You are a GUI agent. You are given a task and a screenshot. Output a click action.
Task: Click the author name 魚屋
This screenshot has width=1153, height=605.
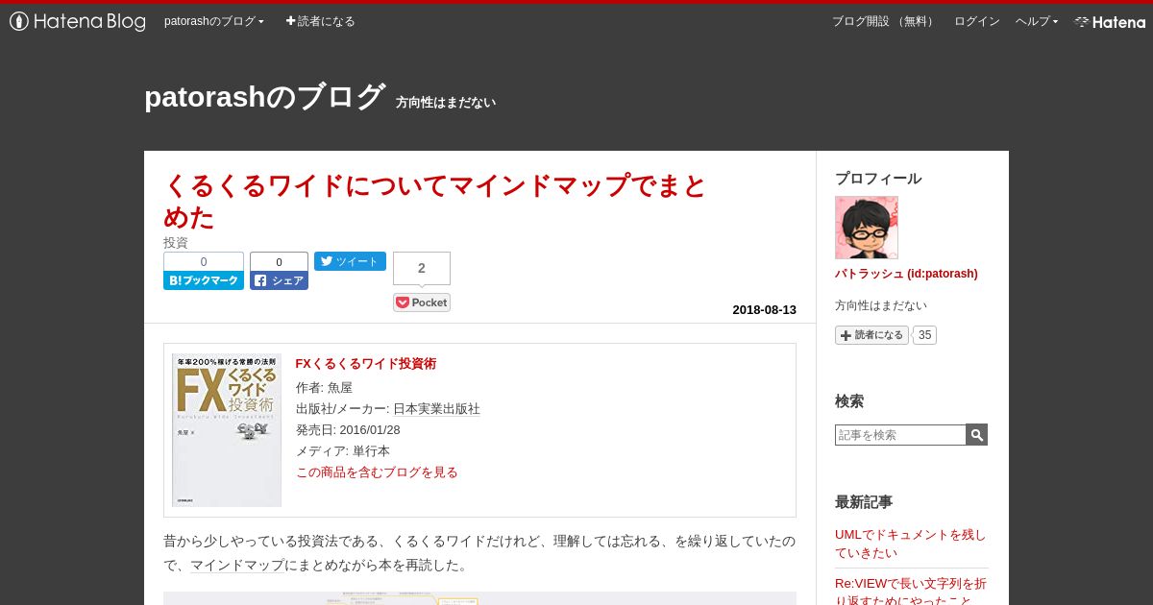[x=340, y=387]
